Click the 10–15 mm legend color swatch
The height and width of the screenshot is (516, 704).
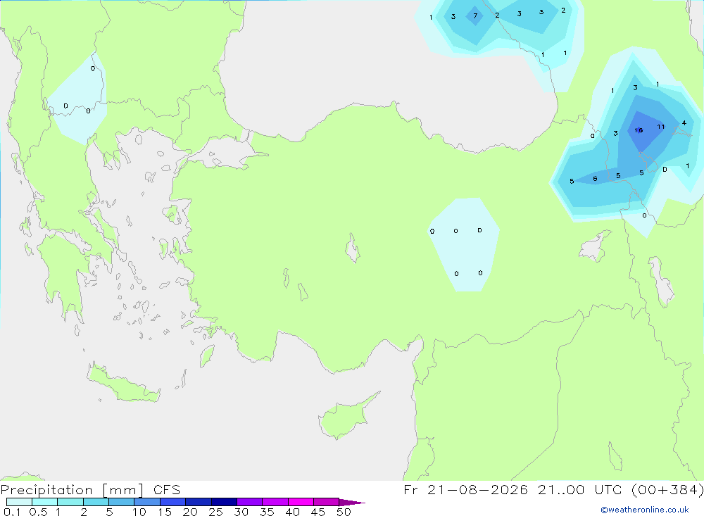147,502
